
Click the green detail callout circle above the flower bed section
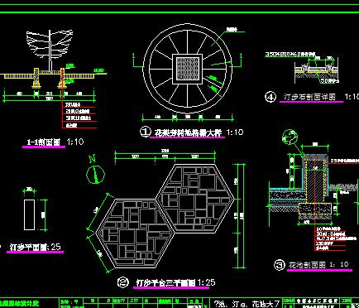[x=290, y=137]
